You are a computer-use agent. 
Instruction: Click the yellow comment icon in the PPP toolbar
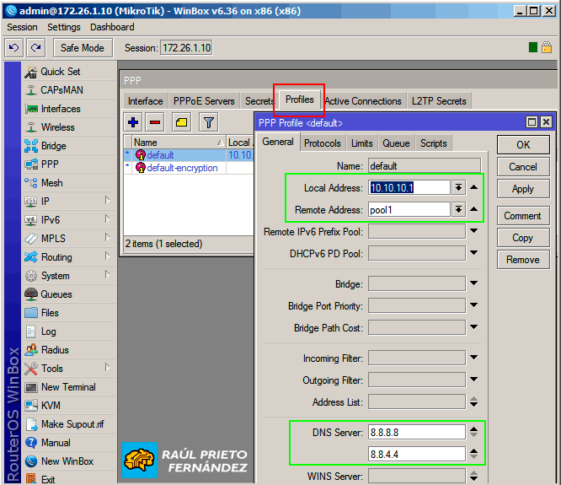pos(181,123)
